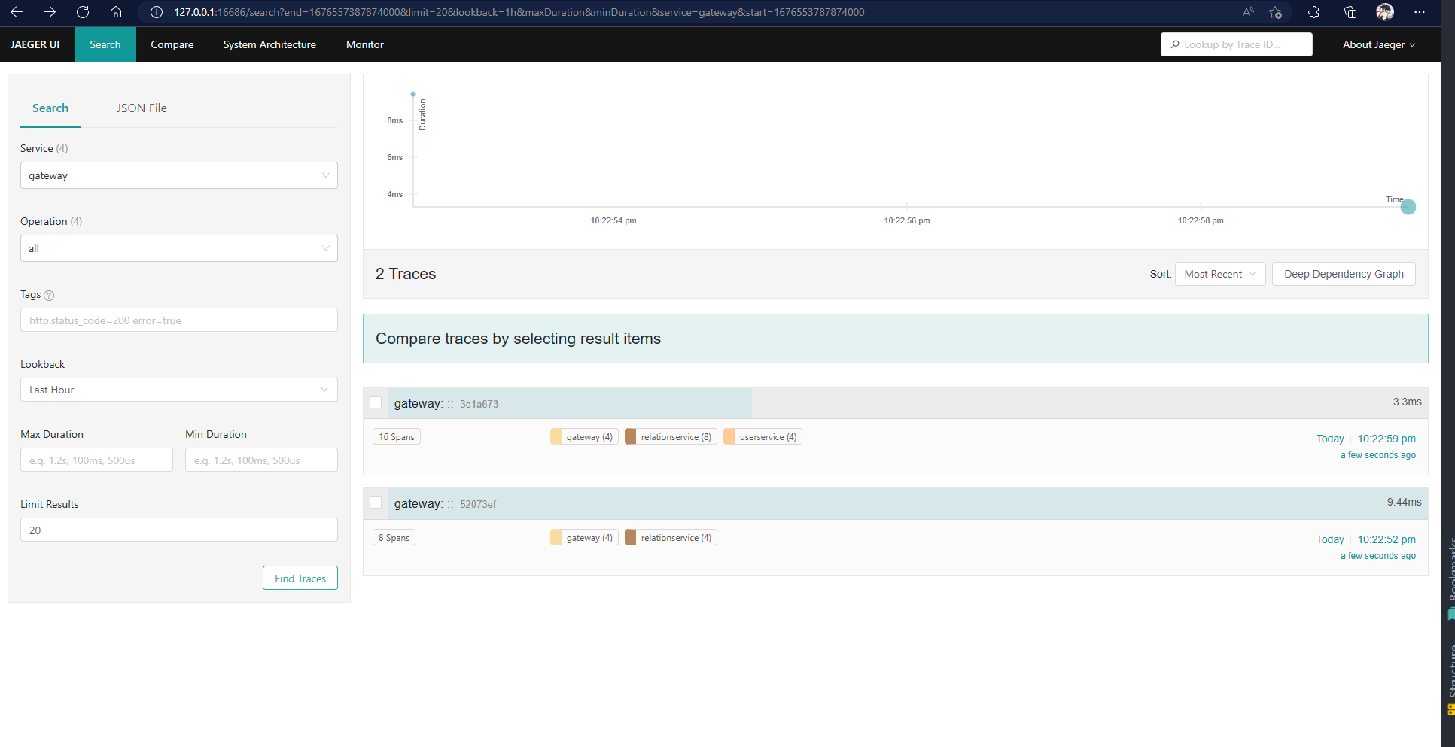1455x747 pixels.
Task: Click gateway (4) tag in trace 3e1a673
Action: [584, 436]
